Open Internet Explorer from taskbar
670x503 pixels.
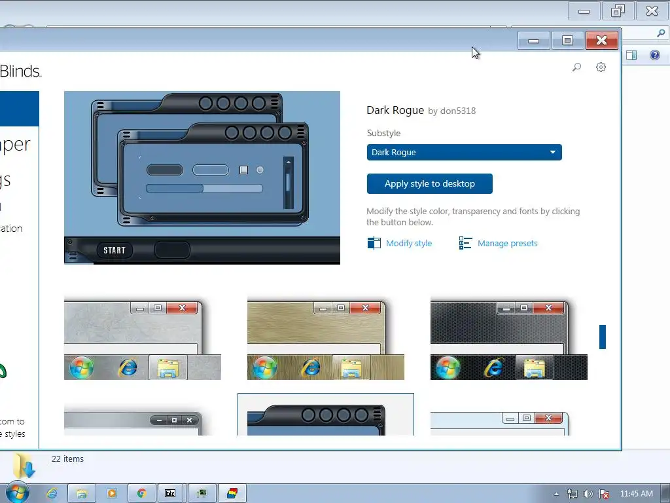(x=52, y=493)
